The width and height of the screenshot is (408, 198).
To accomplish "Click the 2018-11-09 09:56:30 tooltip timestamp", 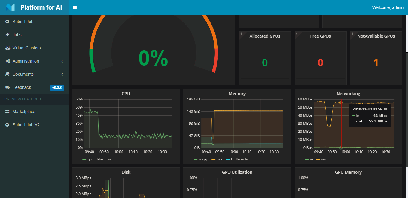I will [370, 109].
